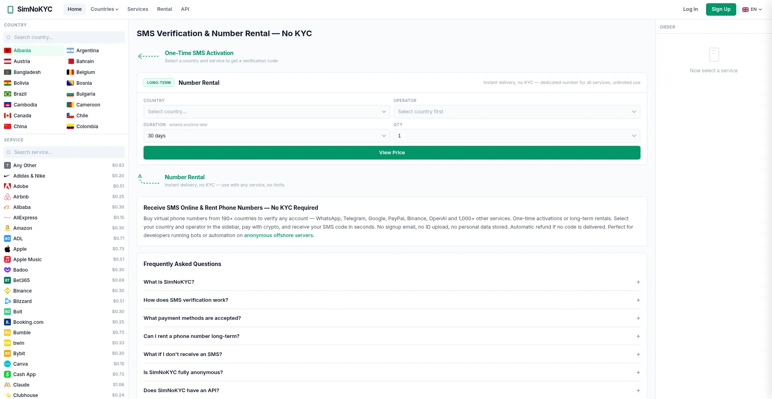Change the 30 days duration dropdown

point(267,136)
